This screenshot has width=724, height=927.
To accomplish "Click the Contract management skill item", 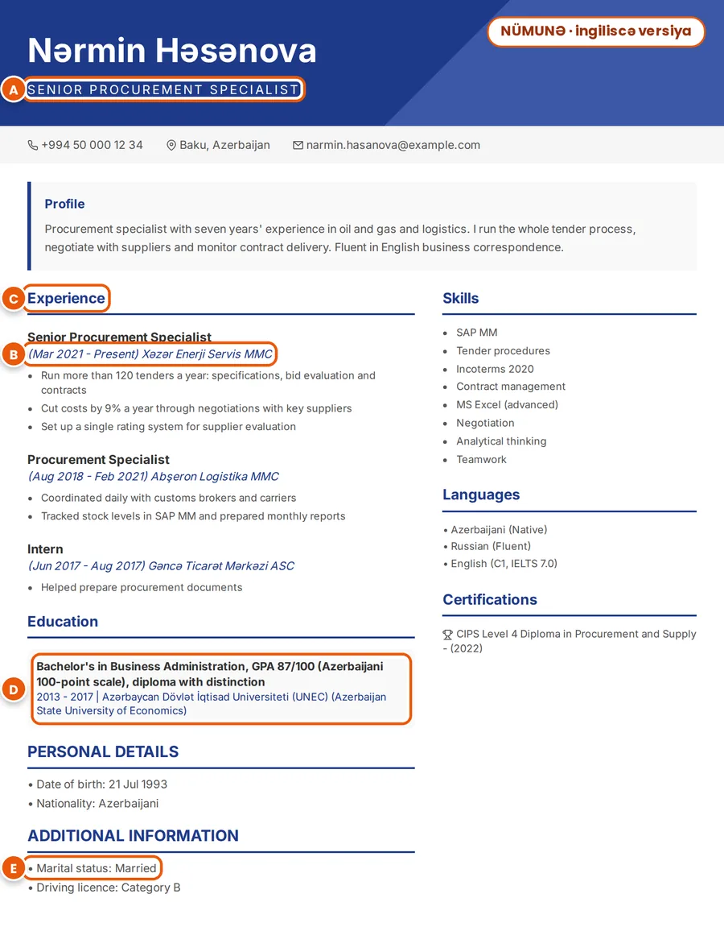I will point(511,387).
